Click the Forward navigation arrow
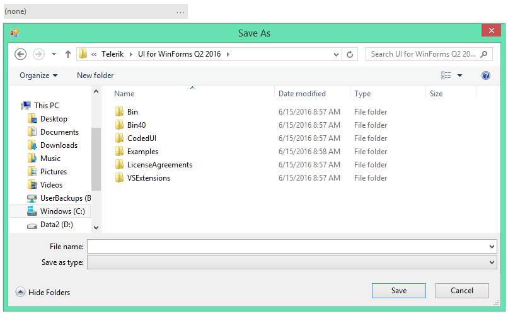The width and height of the screenshot is (508, 314). (38, 54)
